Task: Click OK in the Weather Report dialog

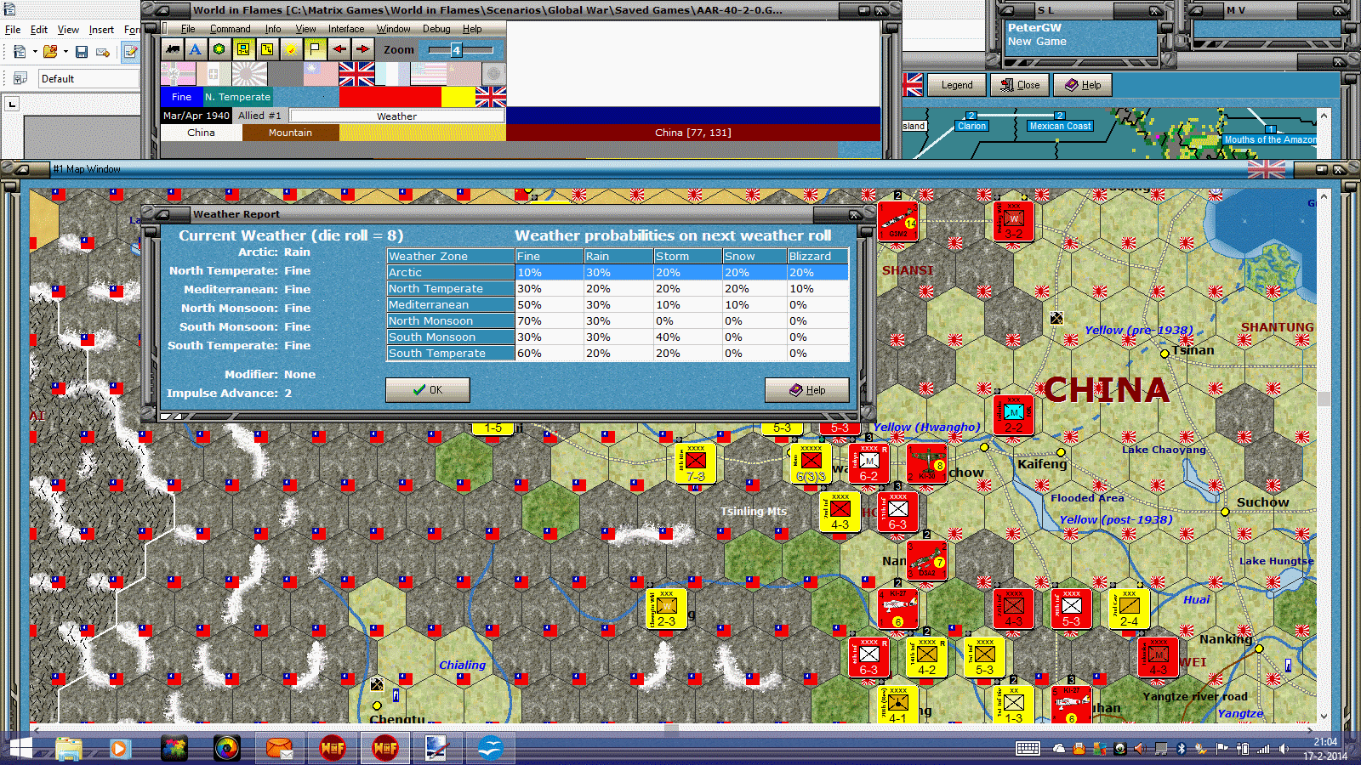Action: point(428,390)
